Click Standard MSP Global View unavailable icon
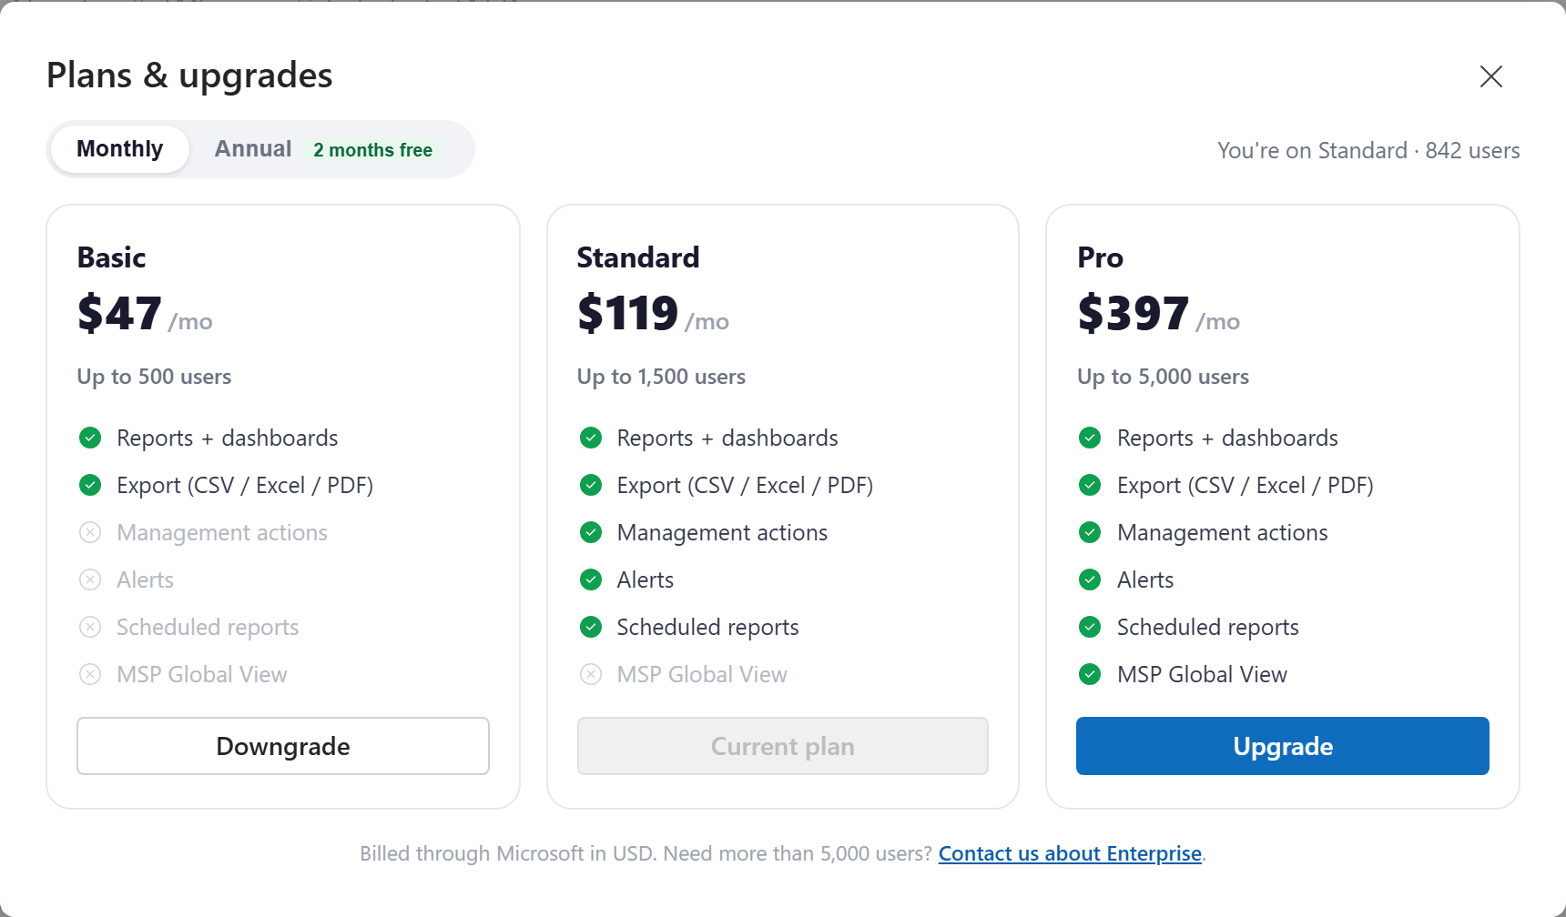 point(591,675)
